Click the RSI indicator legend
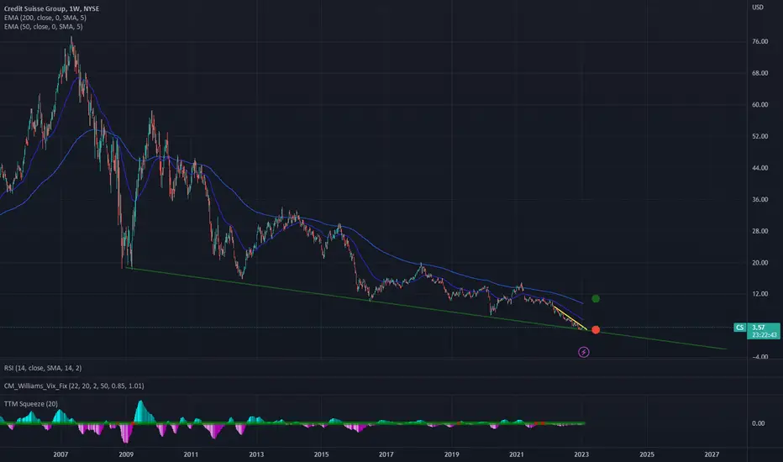Viewport: 783px width, 462px height. [x=43, y=368]
